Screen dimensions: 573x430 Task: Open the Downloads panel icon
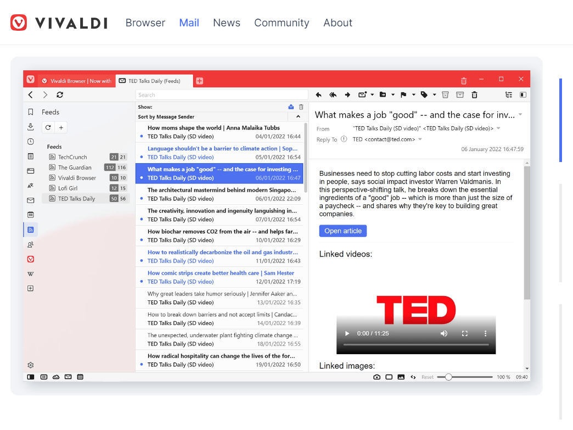[31, 126]
